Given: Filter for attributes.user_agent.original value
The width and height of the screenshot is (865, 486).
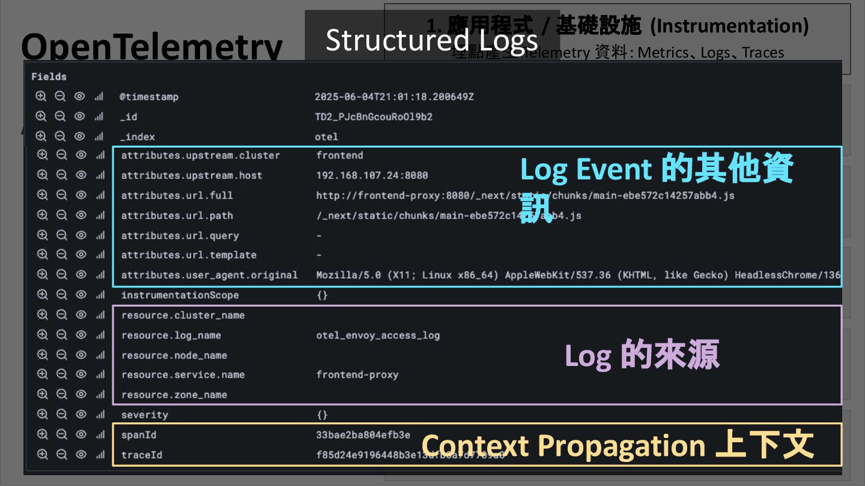Looking at the screenshot, I should click(x=42, y=274).
